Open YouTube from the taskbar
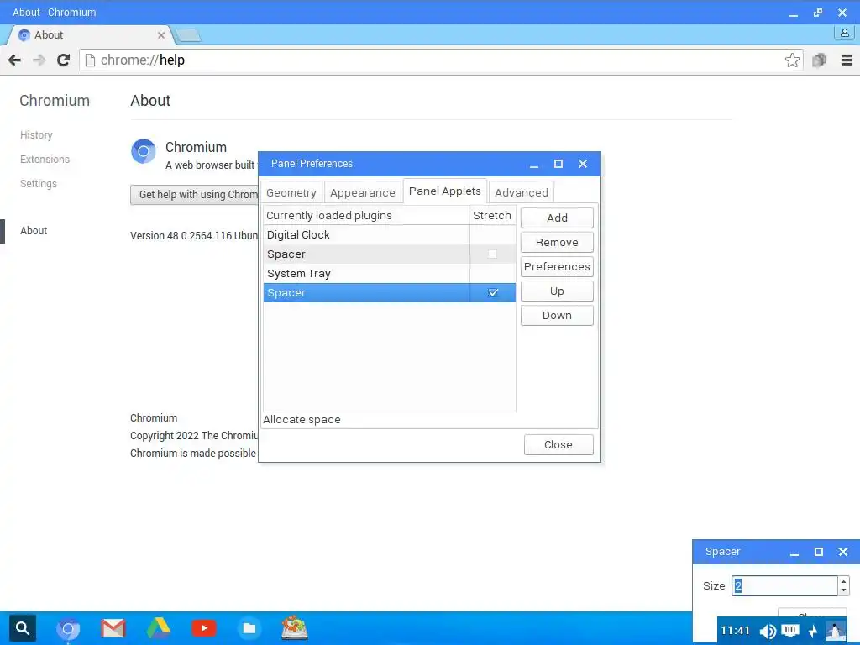 click(x=204, y=628)
